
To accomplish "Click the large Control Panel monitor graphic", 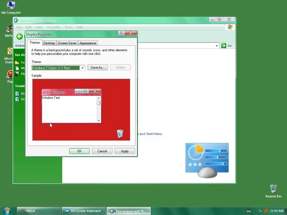I will click(207, 160).
